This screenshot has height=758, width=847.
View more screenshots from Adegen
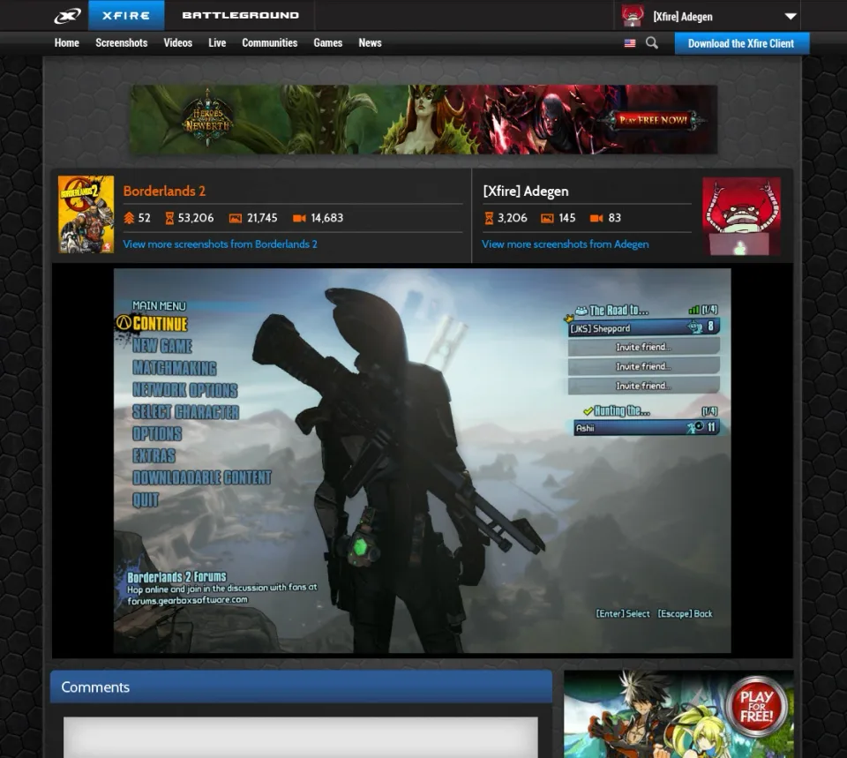coord(565,244)
